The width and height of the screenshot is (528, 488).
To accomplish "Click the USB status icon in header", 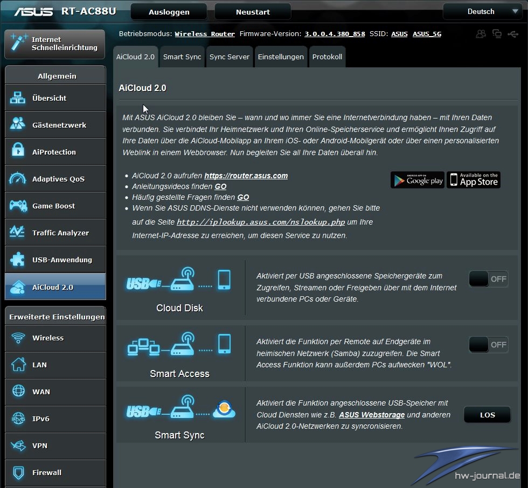I will (513, 34).
